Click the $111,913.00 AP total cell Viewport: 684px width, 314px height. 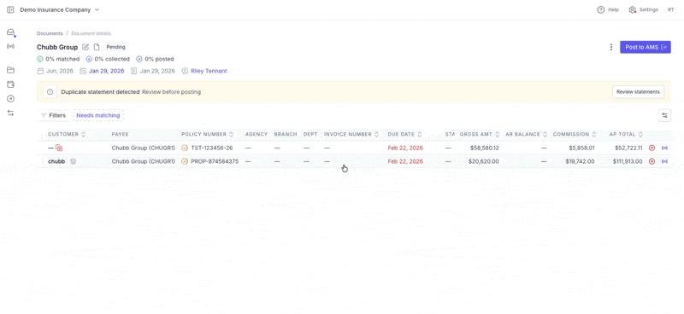[x=627, y=161]
